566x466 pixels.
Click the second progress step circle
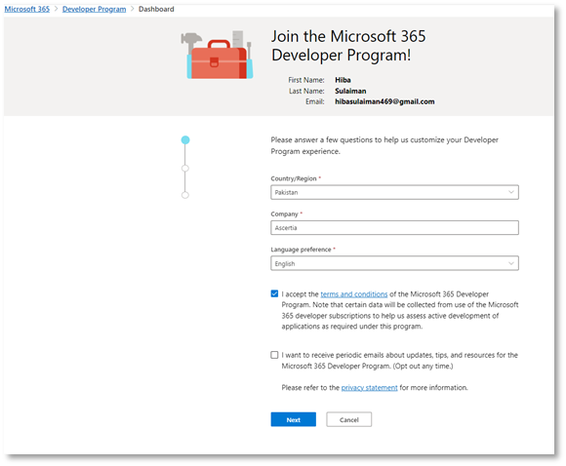click(x=185, y=169)
